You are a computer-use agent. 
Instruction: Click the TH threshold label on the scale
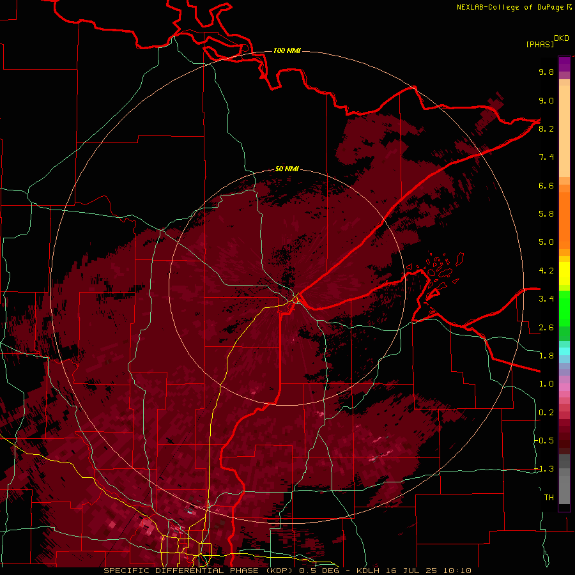(549, 498)
